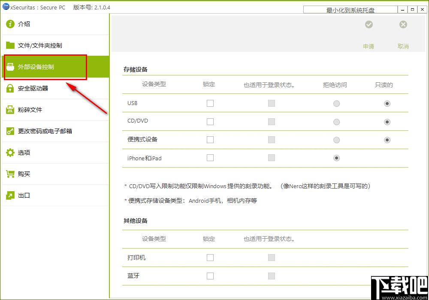
Task: Open the 文件/文件夹控制 section
Action: point(55,45)
